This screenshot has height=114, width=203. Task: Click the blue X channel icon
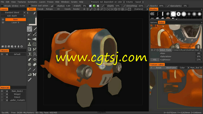coord(90,6)
